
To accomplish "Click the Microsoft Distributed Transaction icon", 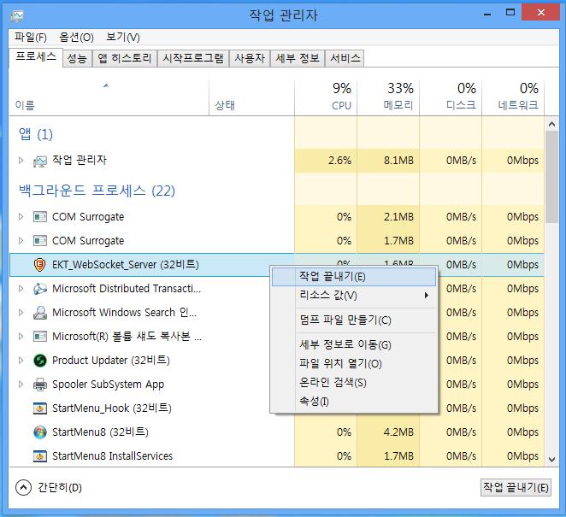I will coord(40,289).
